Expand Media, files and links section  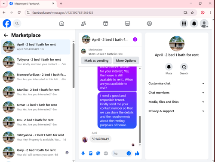click(176, 102)
